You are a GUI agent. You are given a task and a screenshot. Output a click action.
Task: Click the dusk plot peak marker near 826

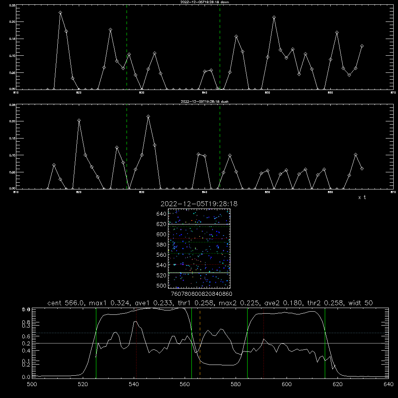(117, 148)
